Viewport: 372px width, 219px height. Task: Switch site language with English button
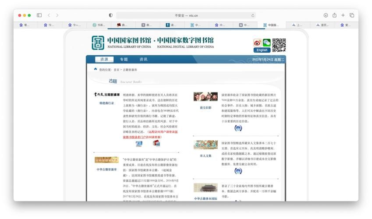262,50
